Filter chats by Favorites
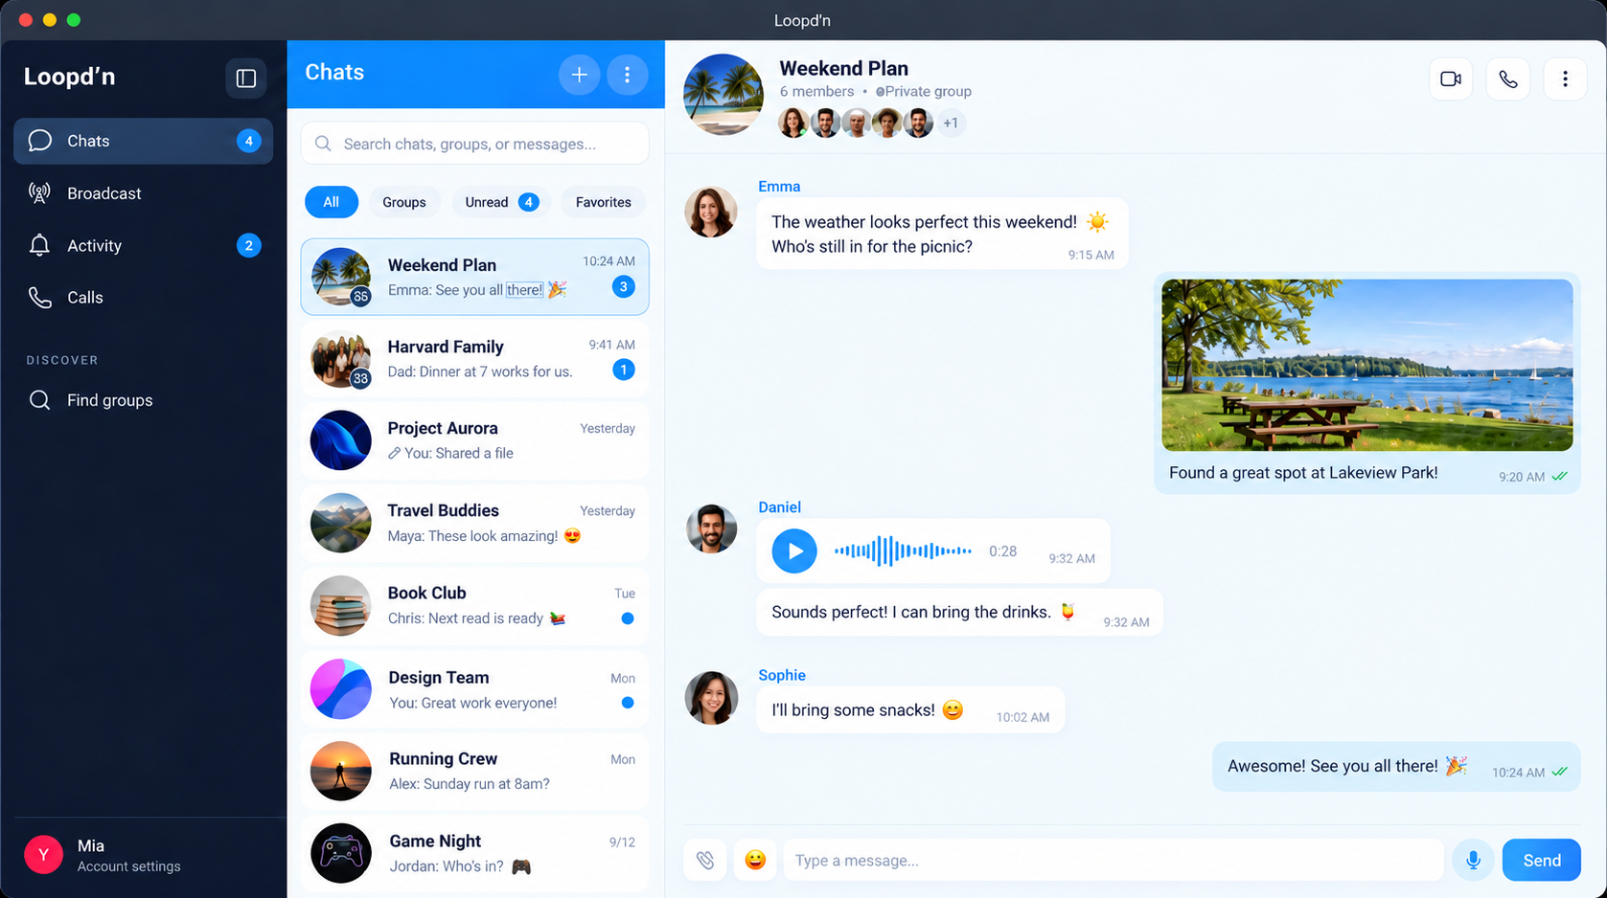 [x=604, y=202]
